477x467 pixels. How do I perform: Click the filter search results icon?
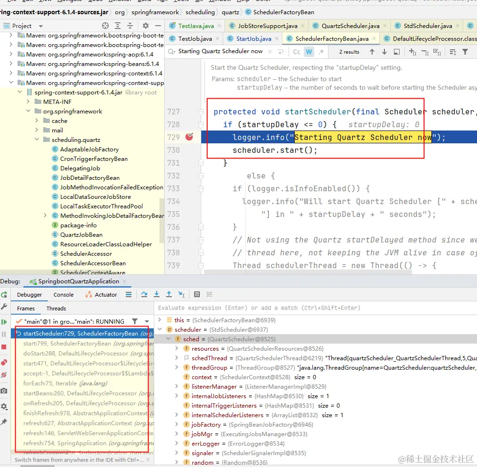pos(465,52)
